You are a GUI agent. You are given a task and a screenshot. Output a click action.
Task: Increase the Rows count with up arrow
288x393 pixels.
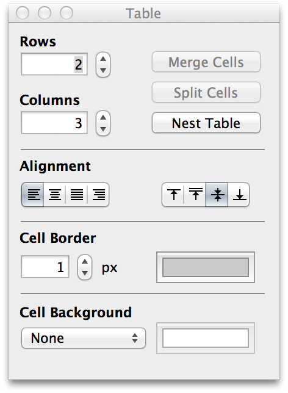[103, 59]
